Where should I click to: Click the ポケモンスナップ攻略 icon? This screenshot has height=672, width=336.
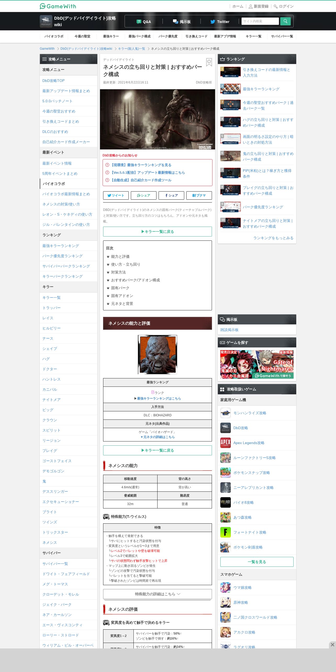click(226, 473)
